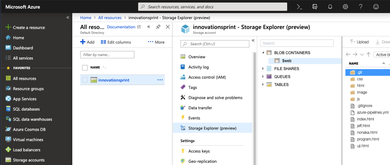The width and height of the screenshot is (390, 165).
Task: Click the Filter by name field
Action: pos(107,55)
